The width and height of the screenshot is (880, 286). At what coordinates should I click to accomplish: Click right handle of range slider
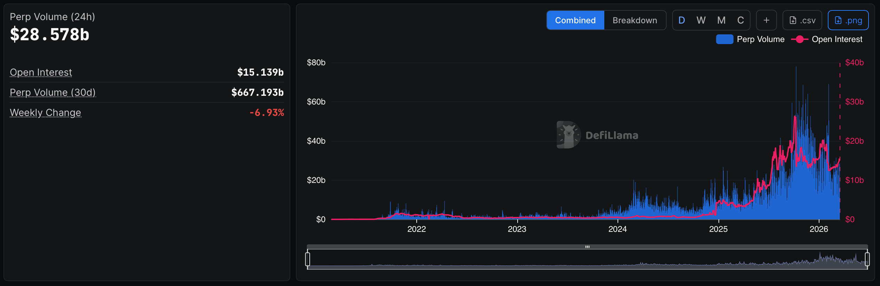point(867,259)
